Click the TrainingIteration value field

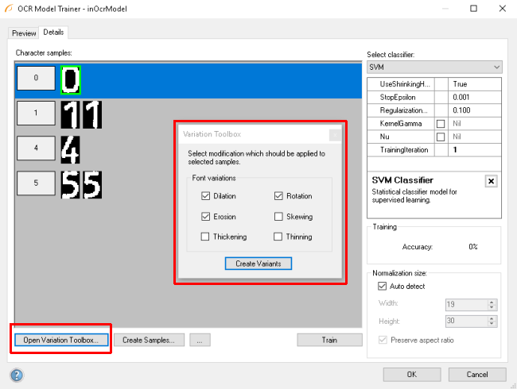click(x=475, y=150)
